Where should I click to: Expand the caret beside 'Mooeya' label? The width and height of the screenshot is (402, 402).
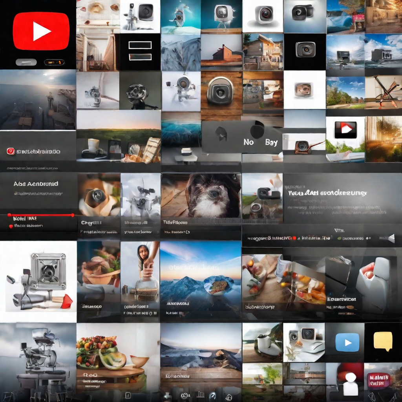click(146, 222)
